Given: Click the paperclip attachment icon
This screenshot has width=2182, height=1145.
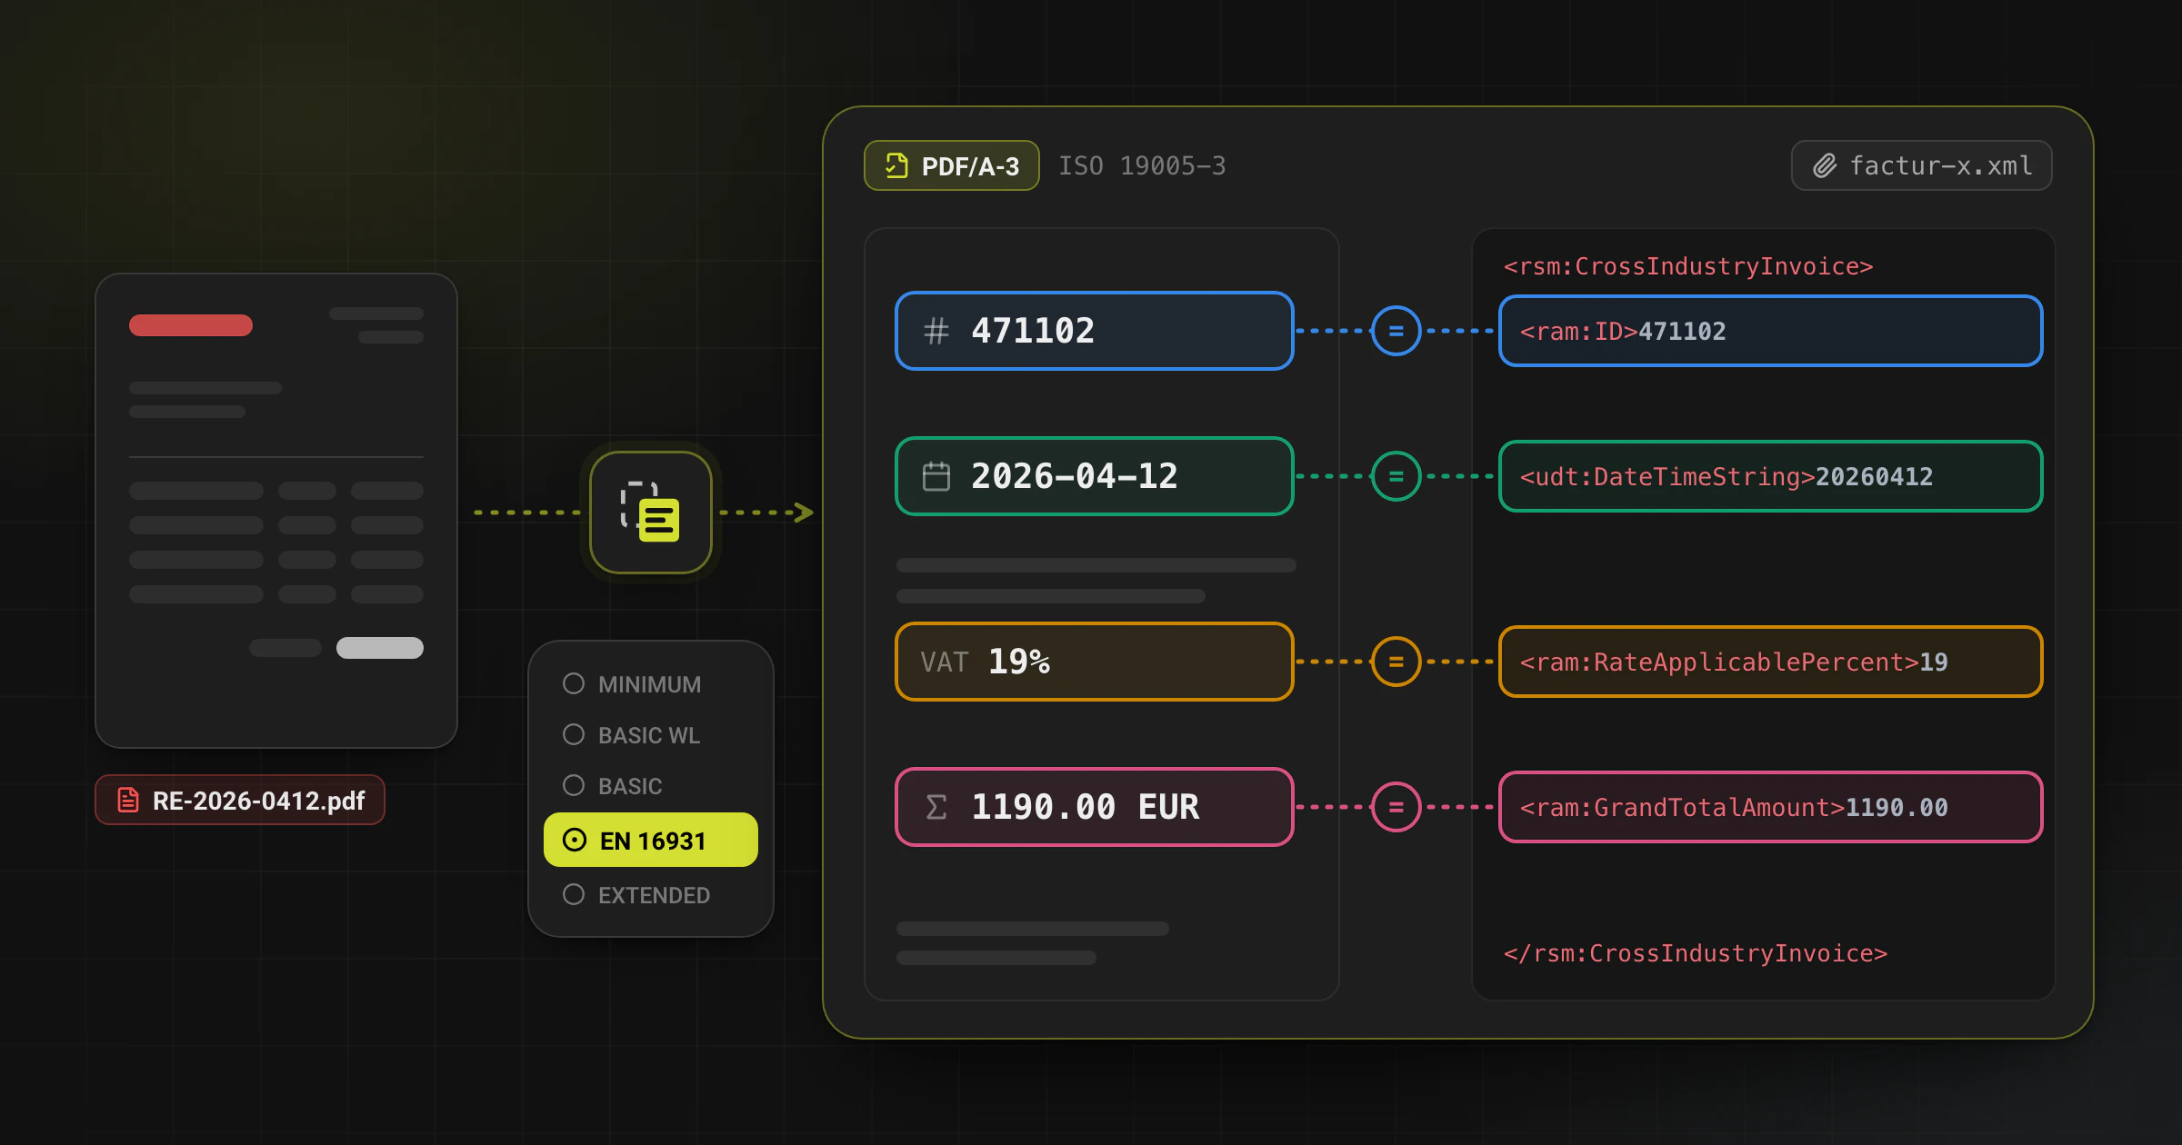Looking at the screenshot, I should click(x=1825, y=165).
